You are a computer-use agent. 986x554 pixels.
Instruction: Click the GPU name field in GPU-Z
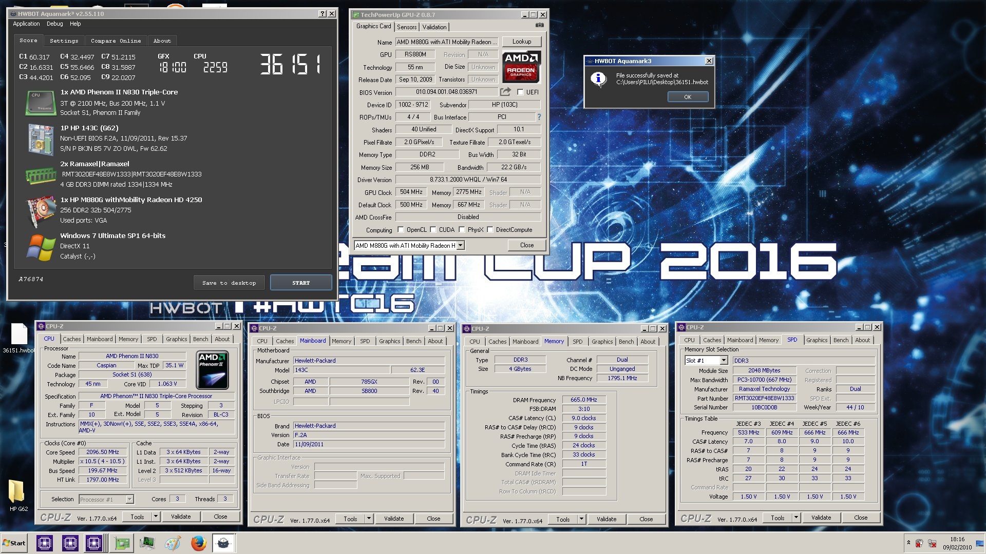(x=447, y=42)
